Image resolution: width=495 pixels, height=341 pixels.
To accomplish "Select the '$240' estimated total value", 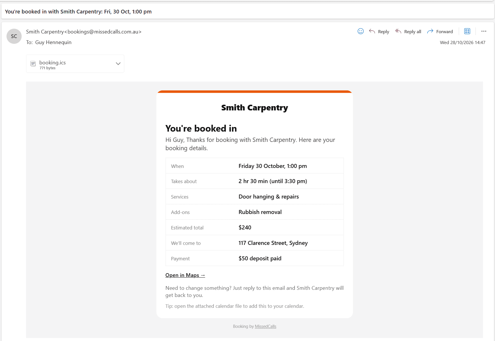I will point(245,227).
